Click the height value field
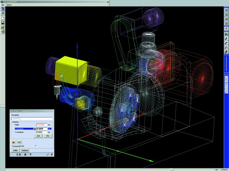This screenshot has height=171, width=229. tap(42, 125)
